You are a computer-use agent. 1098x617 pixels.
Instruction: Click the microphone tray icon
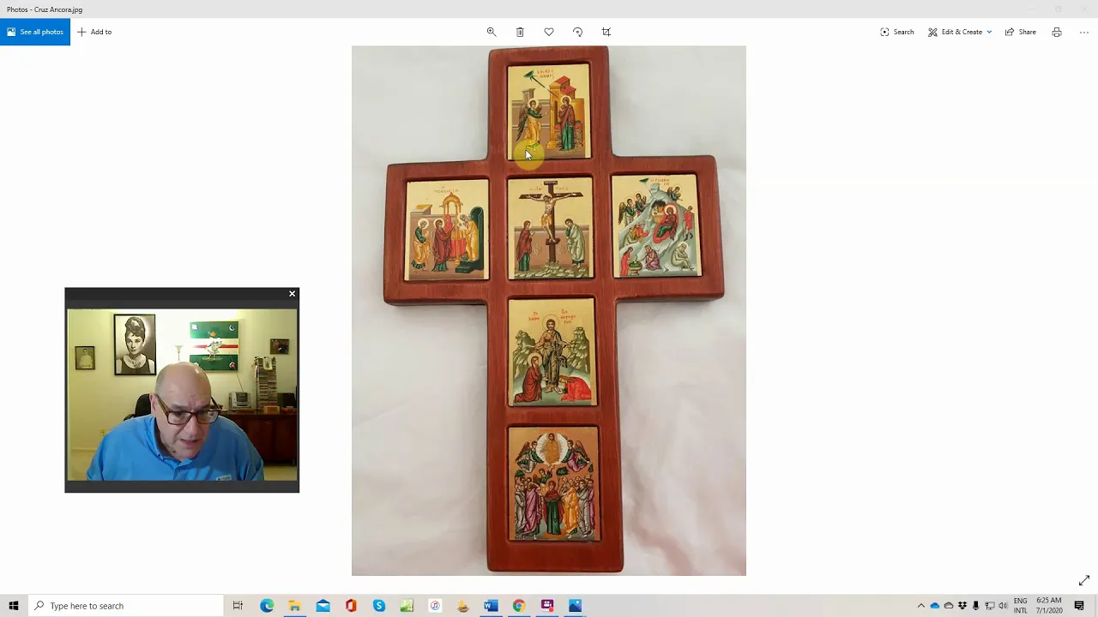(x=975, y=606)
